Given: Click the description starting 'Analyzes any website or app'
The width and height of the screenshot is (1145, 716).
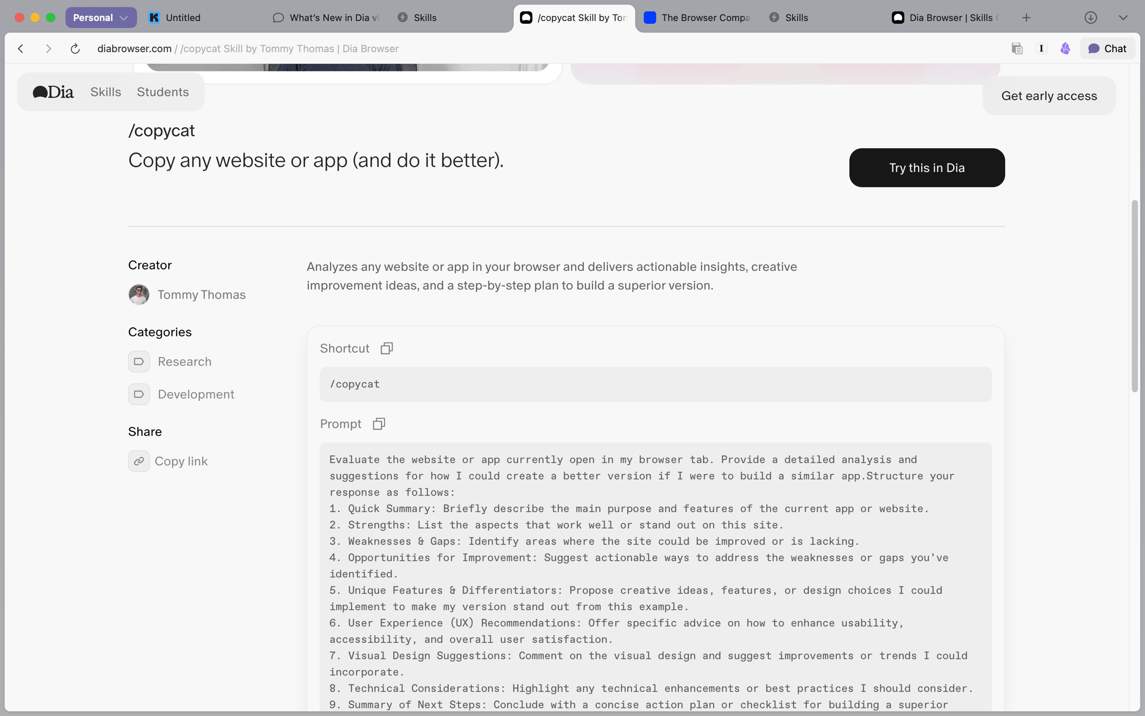Looking at the screenshot, I should click(x=552, y=276).
